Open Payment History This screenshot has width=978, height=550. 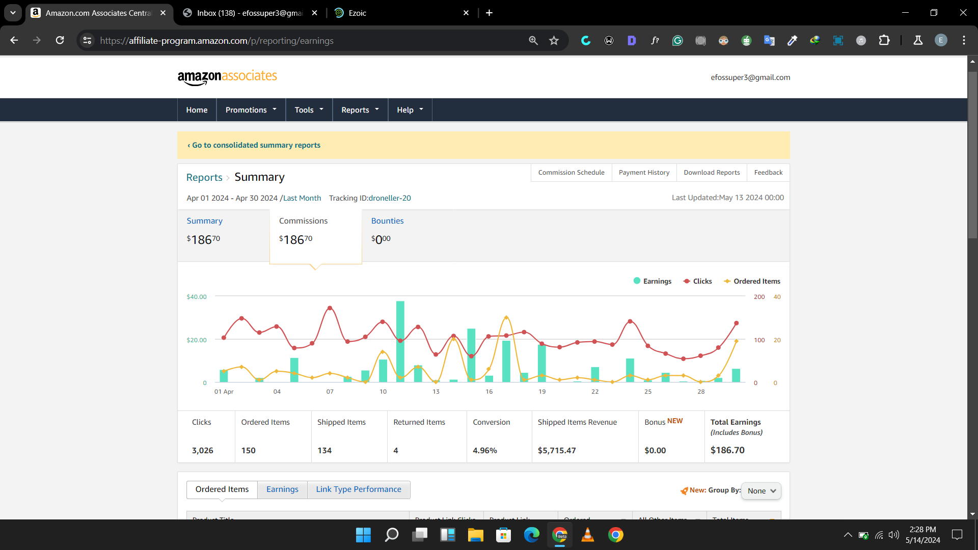tap(644, 173)
